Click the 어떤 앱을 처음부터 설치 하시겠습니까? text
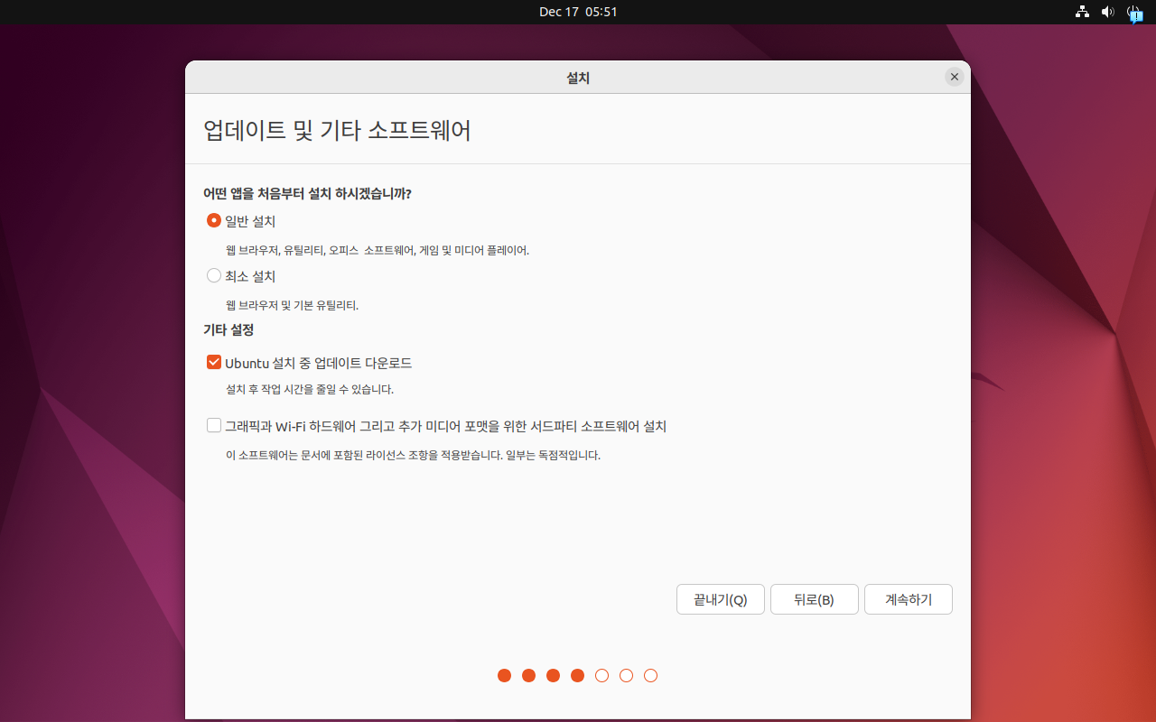This screenshot has height=722, width=1156. pyautogui.click(x=308, y=194)
